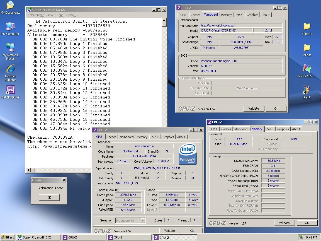Image resolution: width=321 pixels, height=241 pixels.
Task: Open the Help menu in Super PI
Action: (71, 15)
